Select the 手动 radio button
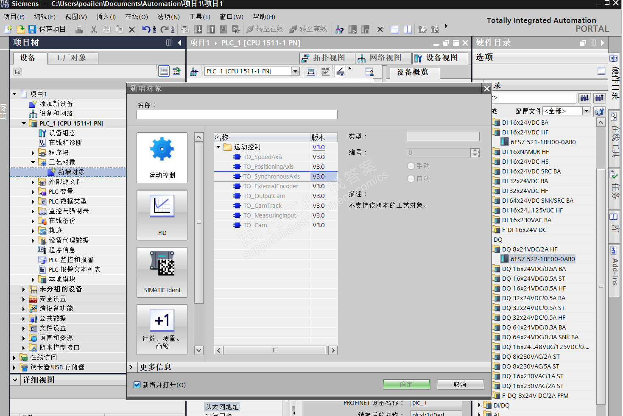 411,166
